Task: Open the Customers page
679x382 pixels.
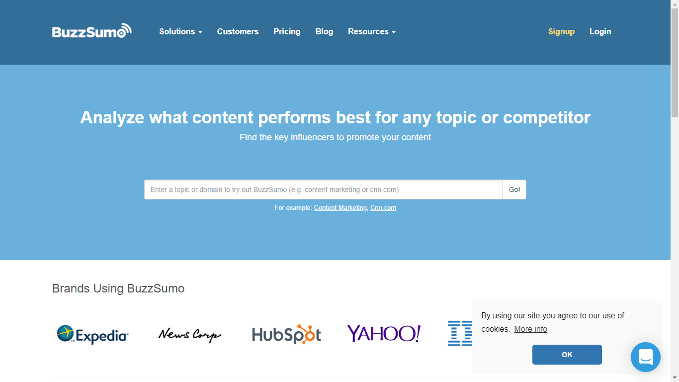Action: click(x=238, y=31)
